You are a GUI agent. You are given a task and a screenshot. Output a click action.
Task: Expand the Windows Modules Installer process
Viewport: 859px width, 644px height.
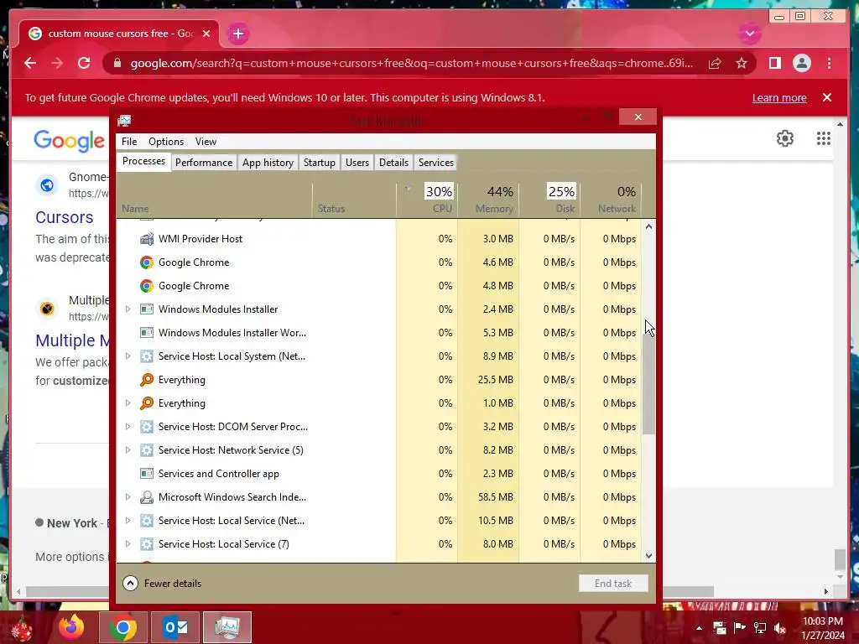128,309
